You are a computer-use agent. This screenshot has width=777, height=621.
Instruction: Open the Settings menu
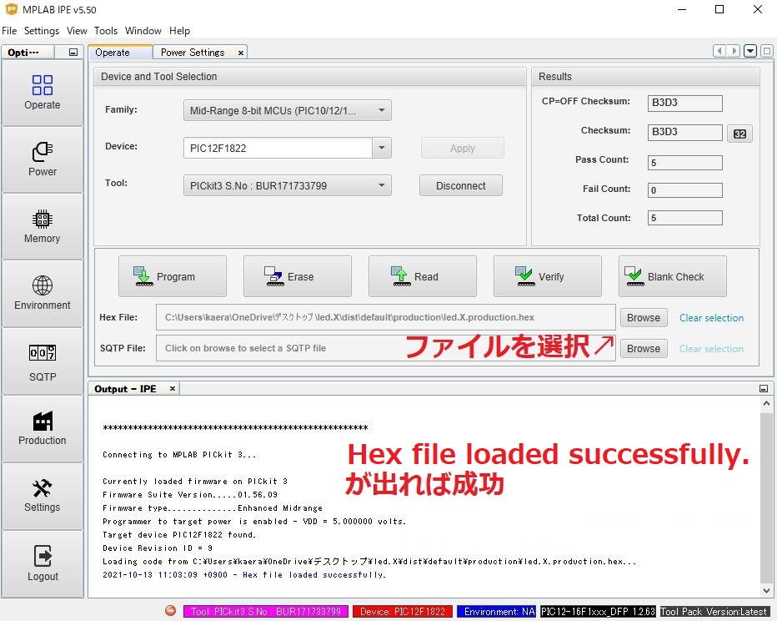point(42,31)
